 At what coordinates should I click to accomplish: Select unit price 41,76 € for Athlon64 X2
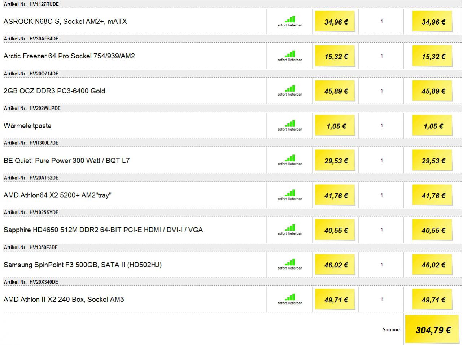[x=335, y=195]
